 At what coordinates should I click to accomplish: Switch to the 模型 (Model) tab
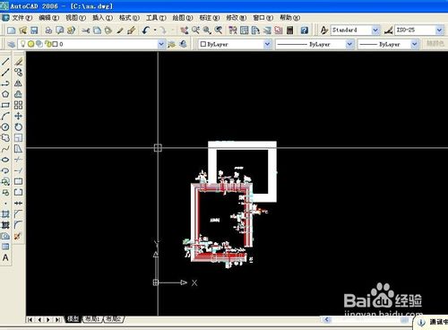pyautogui.click(x=73, y=319)
